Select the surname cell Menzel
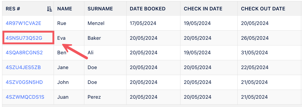Image resolution: width=302 pixels, height=107 pixels. coord(96,23)
